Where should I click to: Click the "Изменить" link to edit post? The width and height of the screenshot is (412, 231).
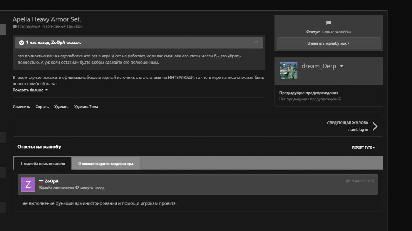[21, 107]
